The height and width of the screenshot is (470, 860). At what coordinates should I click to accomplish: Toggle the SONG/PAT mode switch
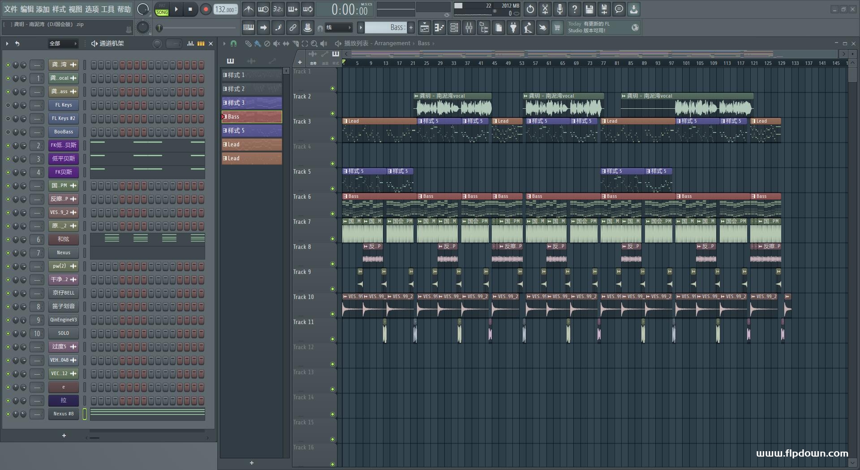point(162,9)
